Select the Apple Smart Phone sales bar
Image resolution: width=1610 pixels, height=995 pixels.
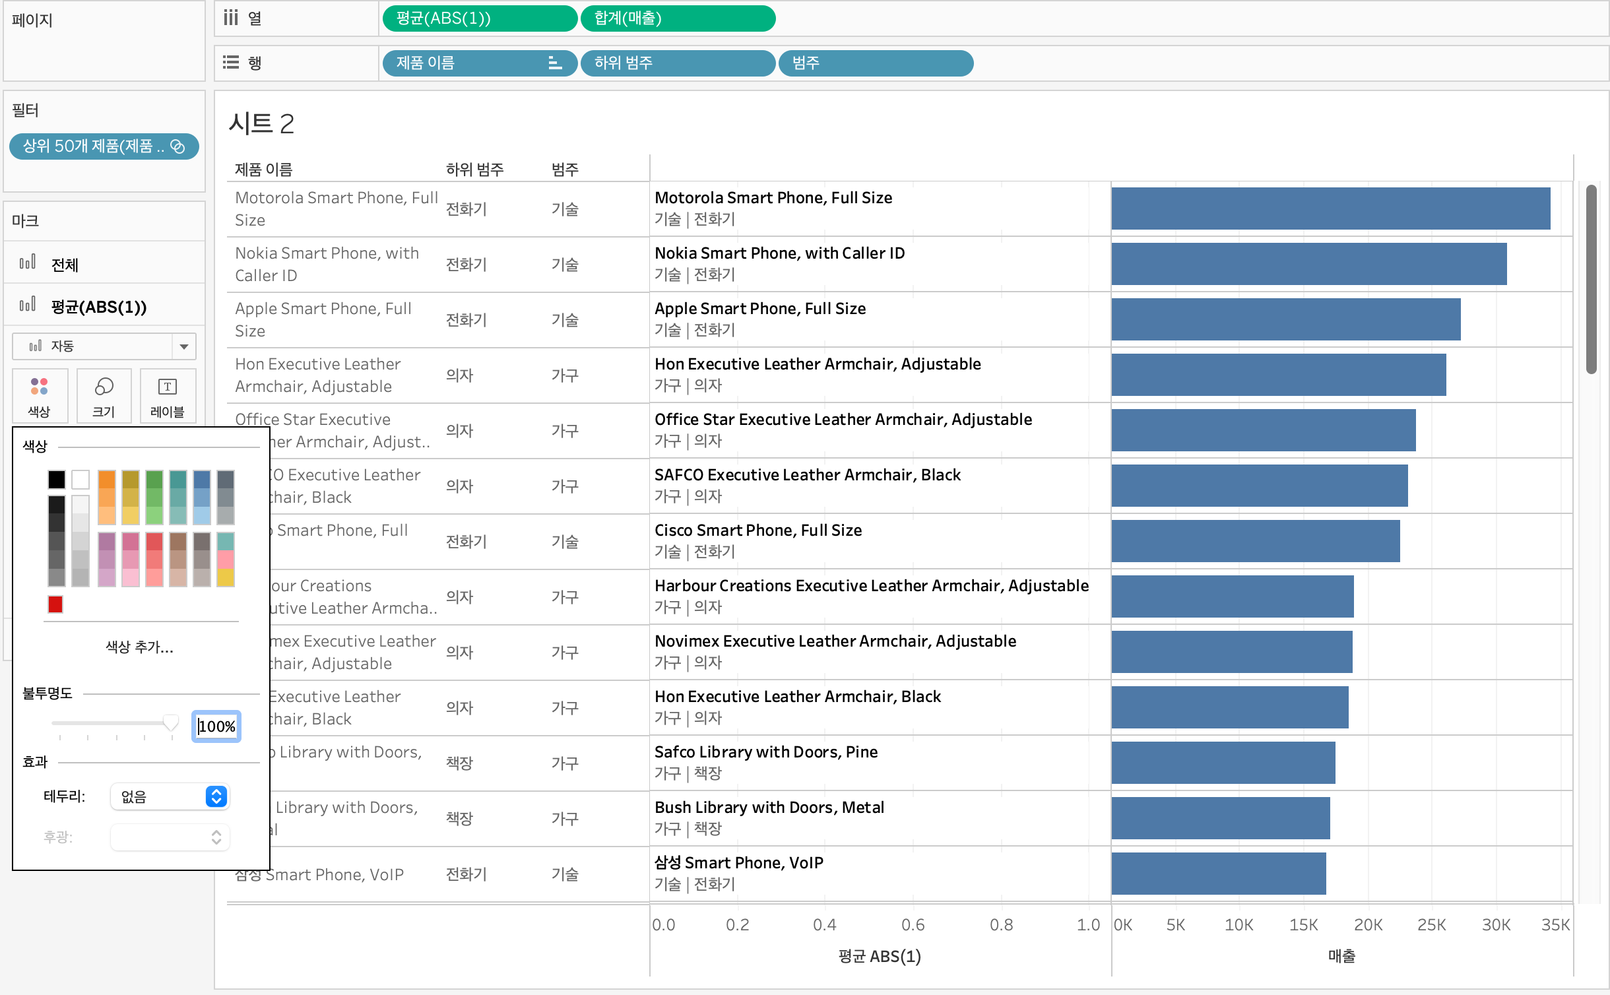[1286, 319]
